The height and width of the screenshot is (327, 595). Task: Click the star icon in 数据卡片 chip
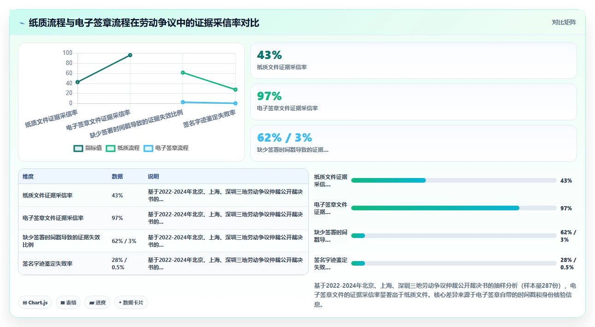tap(120, 303)
